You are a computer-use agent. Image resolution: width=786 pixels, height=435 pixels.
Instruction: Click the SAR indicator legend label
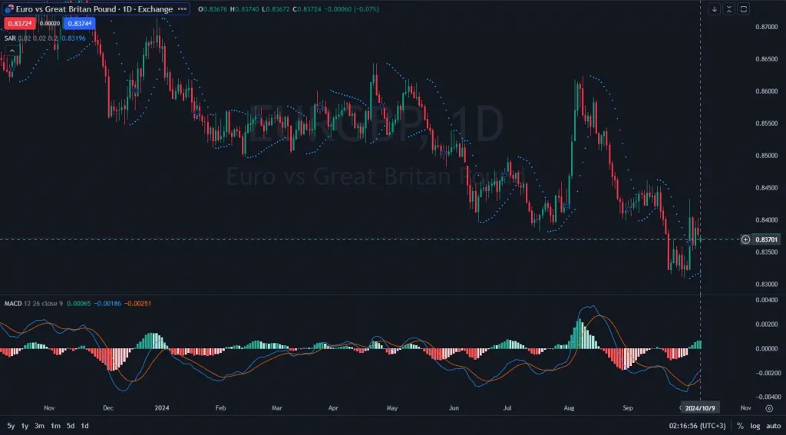10,38
